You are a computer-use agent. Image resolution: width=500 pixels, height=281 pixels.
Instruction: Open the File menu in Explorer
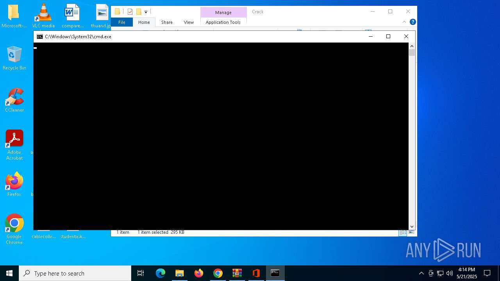click(x=122, y=22)
